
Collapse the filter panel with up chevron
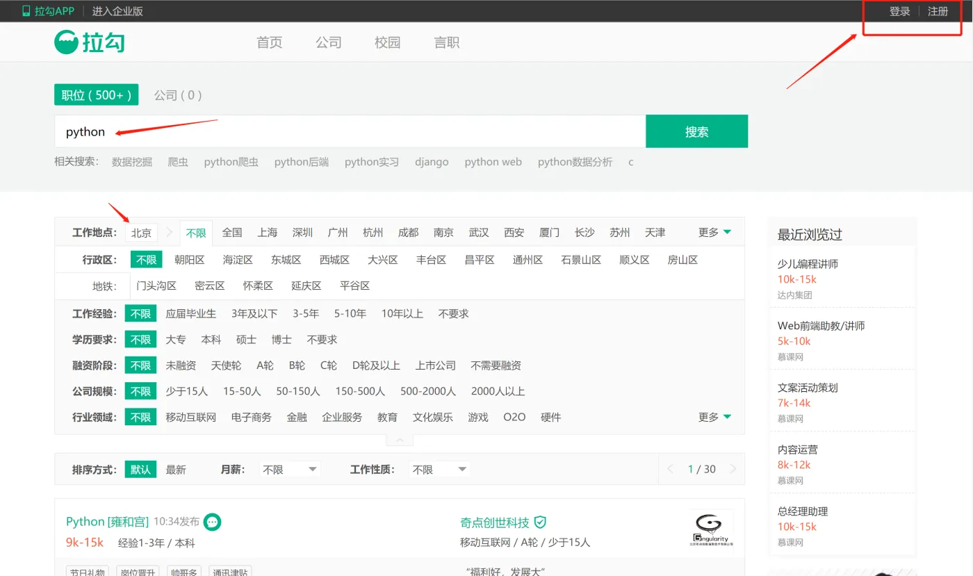point(400,440)
